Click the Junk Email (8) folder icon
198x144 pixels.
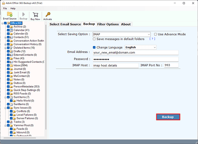11,72
